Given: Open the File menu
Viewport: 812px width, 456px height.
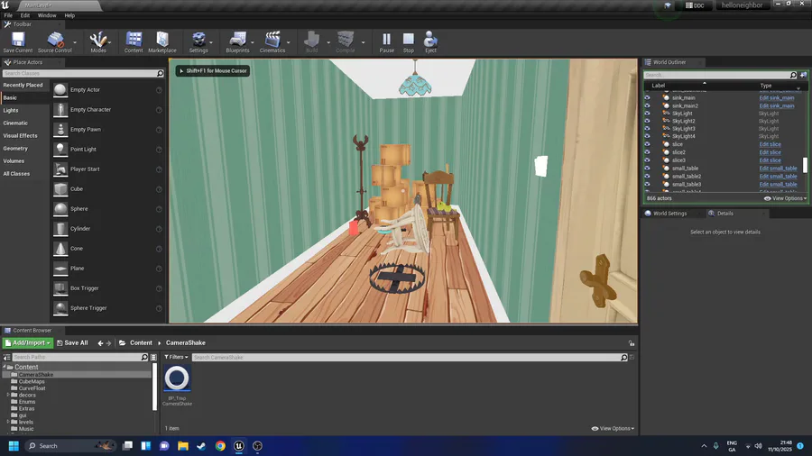Looking at the screenshot, I should click(8, 15).
